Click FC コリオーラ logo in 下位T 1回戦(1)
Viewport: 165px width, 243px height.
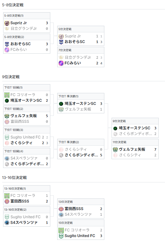(x=7, y=95)
